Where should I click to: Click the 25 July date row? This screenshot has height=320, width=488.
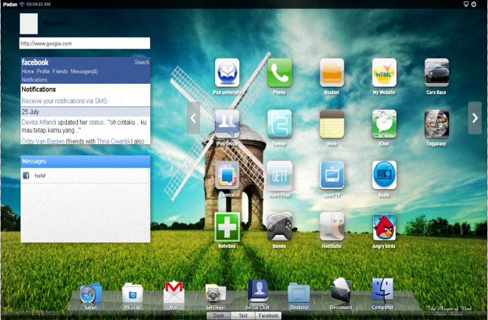click(x=85, y=112)
